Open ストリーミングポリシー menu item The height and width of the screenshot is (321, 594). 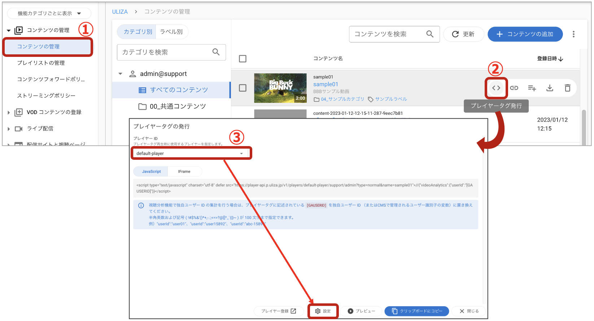(x=46, y=96)
